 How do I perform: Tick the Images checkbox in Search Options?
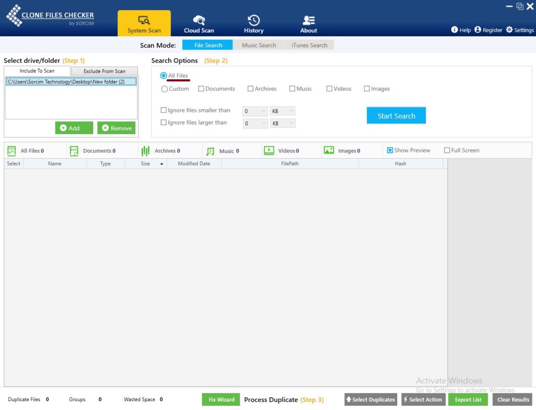pos(367,88)
